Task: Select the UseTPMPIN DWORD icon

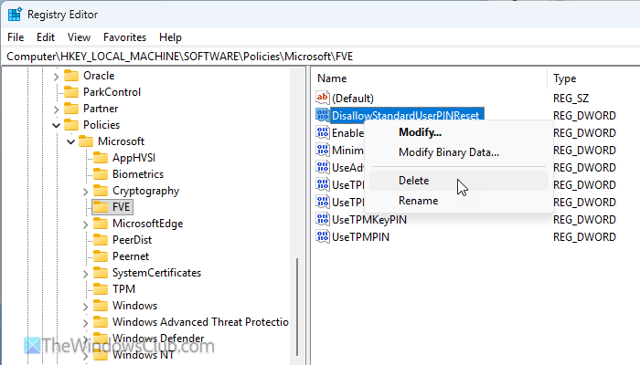Action: [323, 237]
